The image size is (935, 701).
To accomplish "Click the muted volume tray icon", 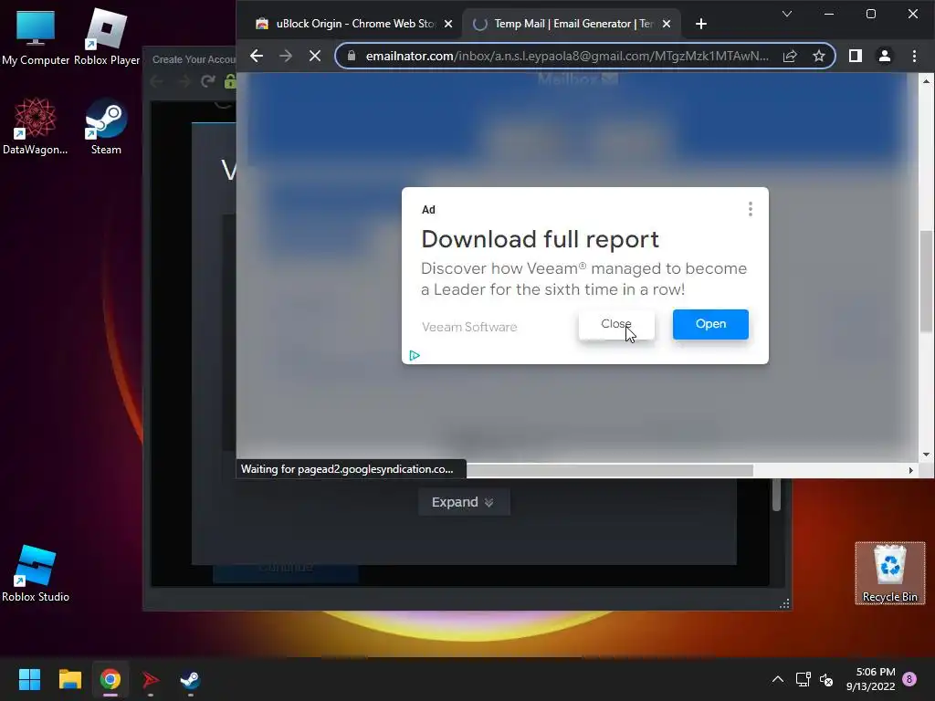I will point(825,679).
